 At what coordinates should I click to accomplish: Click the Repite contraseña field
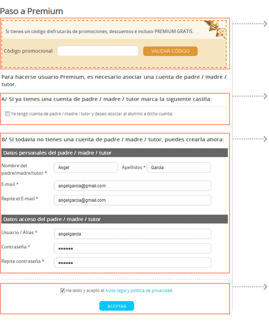(133, 263)
